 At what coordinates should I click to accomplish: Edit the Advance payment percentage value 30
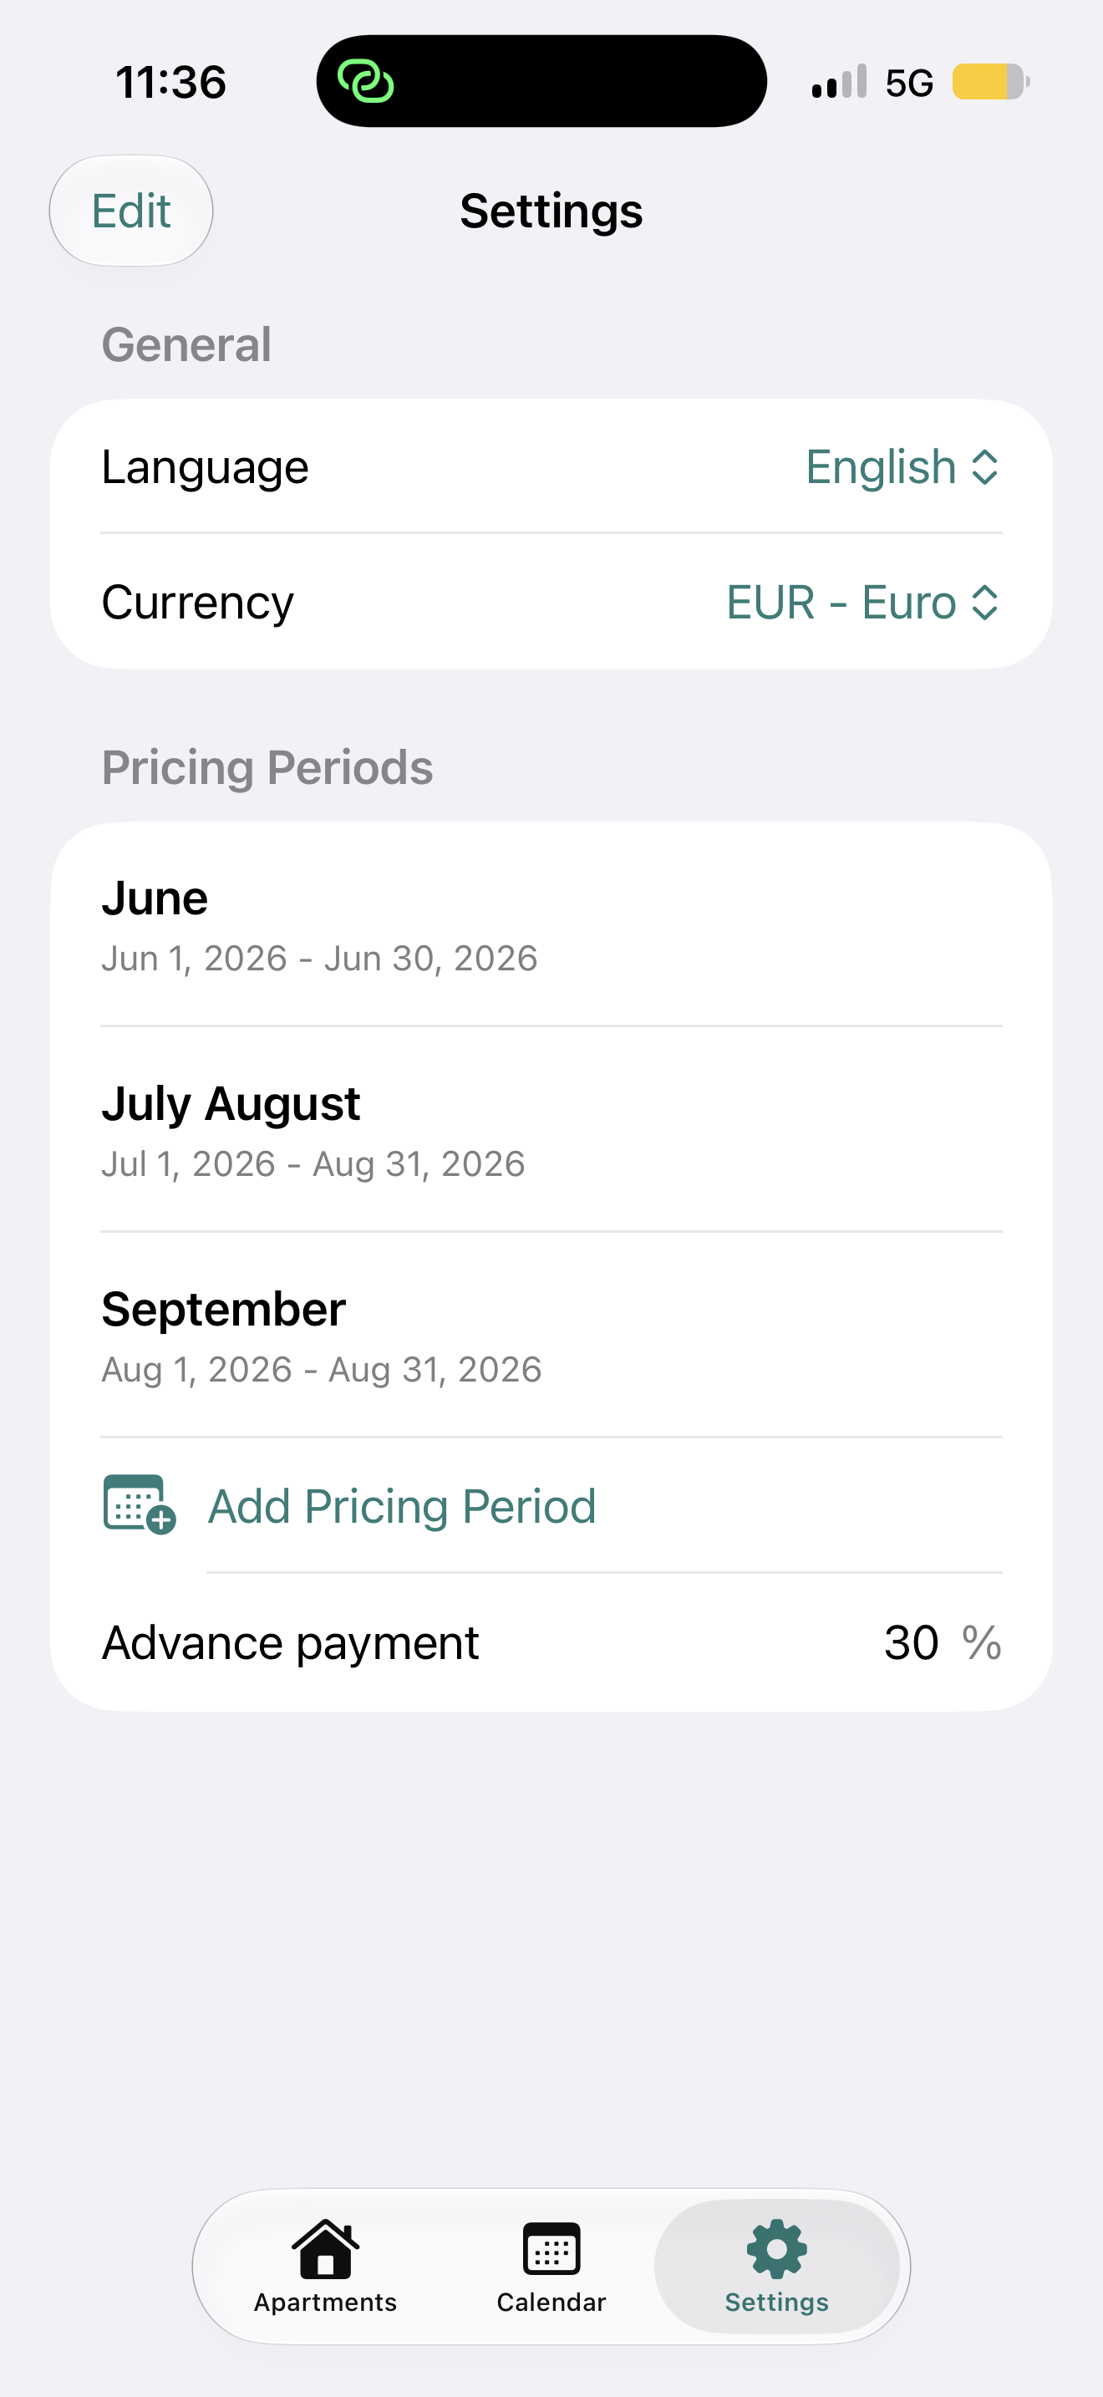pyautogui.click(x=911, y=1642)
